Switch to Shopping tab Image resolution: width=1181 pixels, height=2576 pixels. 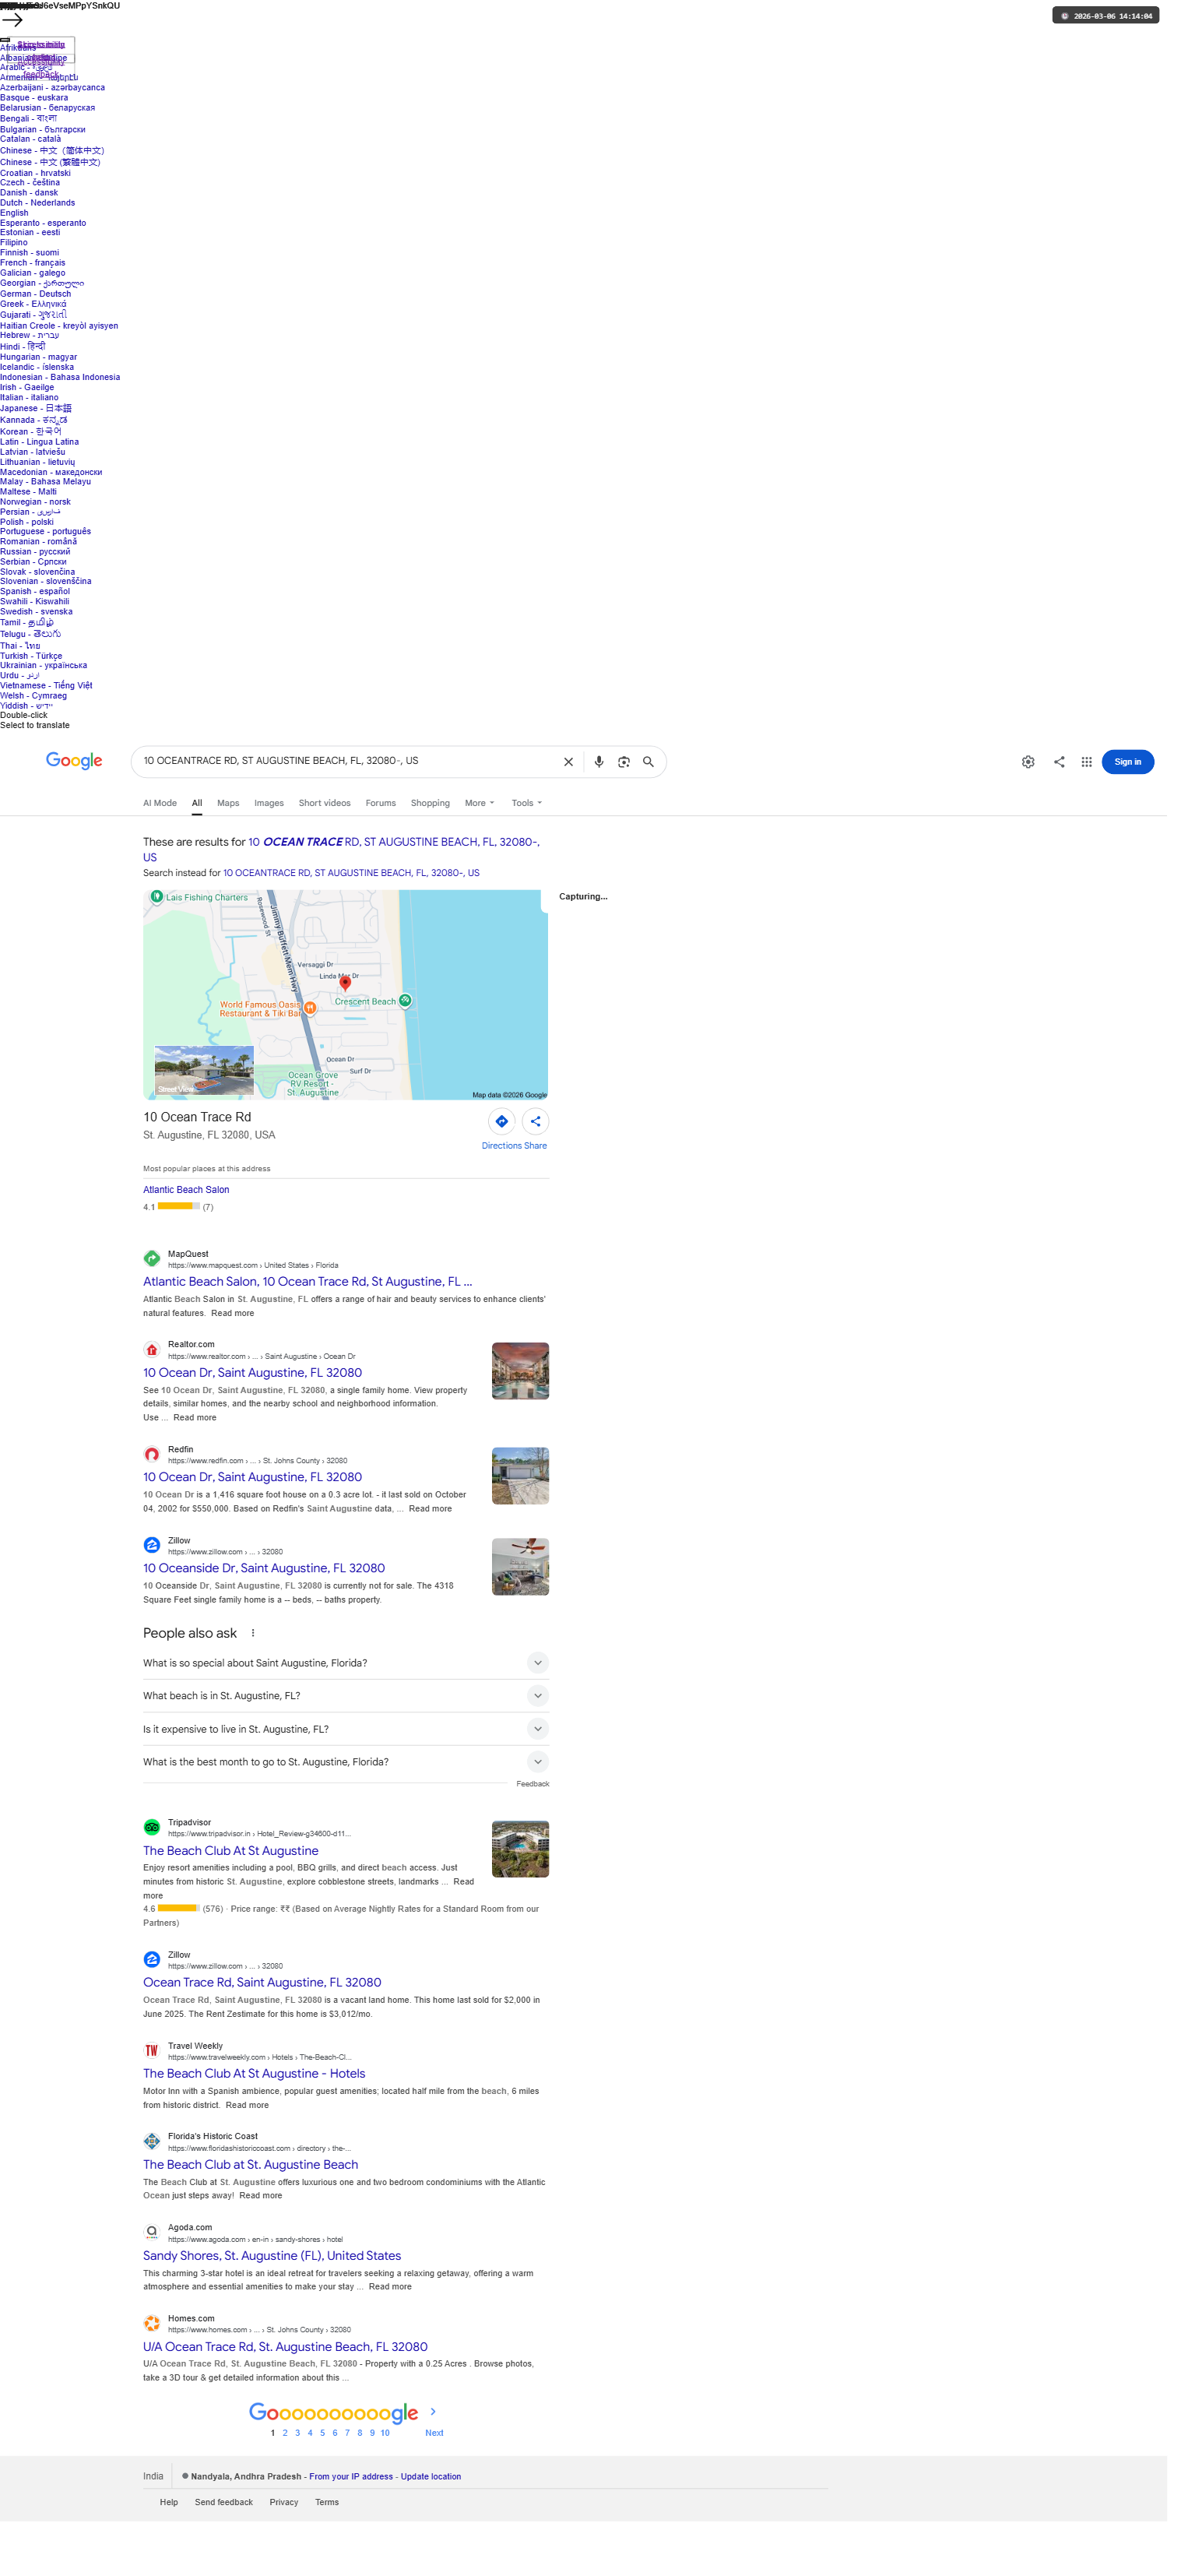pos(430,803)
